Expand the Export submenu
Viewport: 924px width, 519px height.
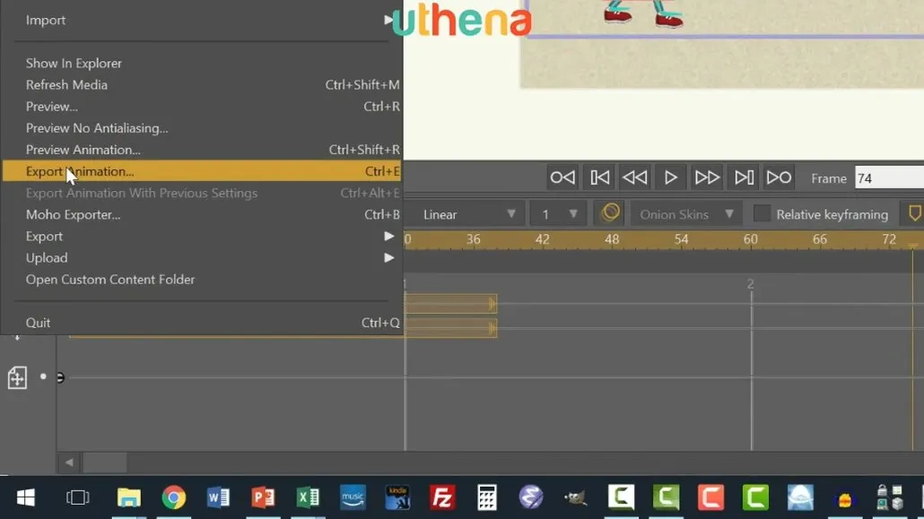pyautogui.click(x=202, y=237)
